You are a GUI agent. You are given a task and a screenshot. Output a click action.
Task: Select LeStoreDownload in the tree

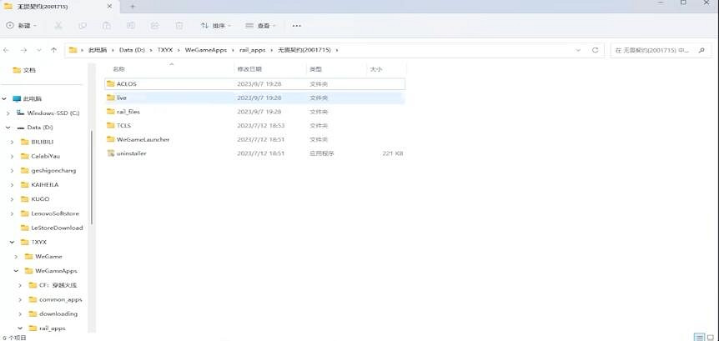(52, 228)
